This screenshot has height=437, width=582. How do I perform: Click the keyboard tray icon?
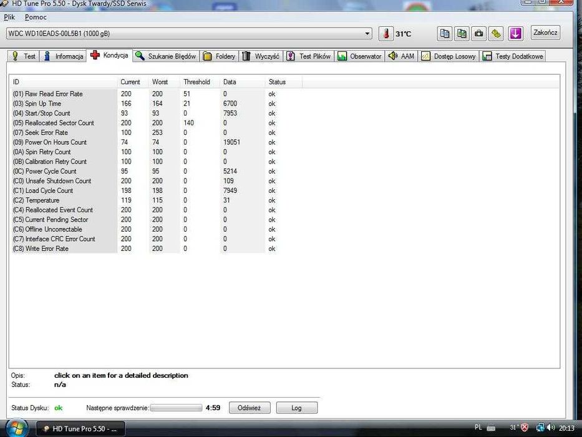tap(491, 428)
